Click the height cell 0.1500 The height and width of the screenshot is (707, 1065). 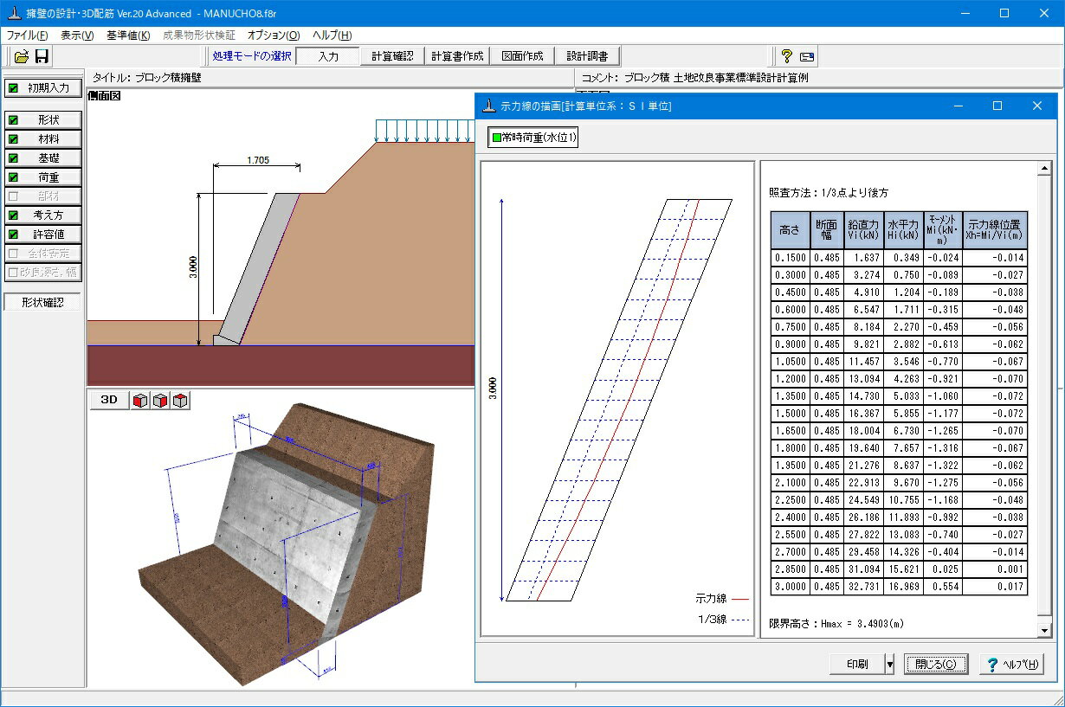click(791, 258)
